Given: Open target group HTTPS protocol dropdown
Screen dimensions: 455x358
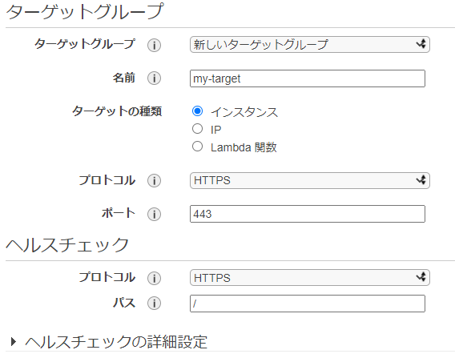Looking at the screenshot, I should [310, 180].
